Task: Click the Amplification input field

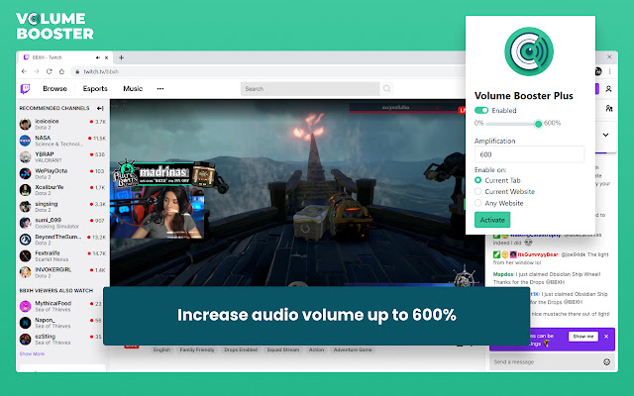Action: click(x=529, y=154)
